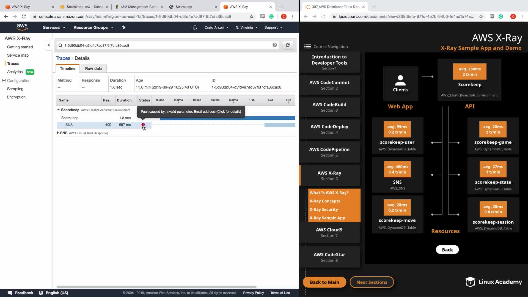This screenshot has height=297, width=528.
Task: Click the red SNS fault status icon
Action: 143,125
